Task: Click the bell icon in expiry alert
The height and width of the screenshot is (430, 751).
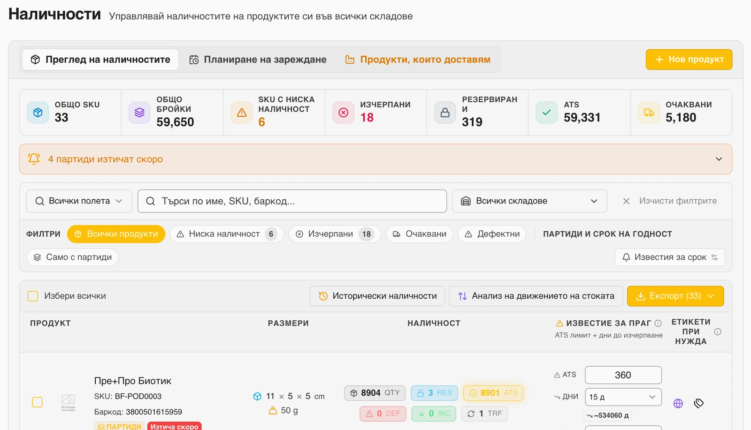Action: pyautogui.click(x=34, y=158)
